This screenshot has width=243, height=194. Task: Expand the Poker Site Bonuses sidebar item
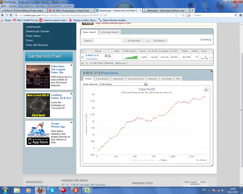coord(50,45)
